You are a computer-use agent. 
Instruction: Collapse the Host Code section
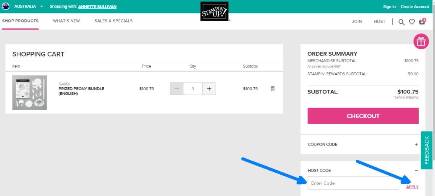416,171
